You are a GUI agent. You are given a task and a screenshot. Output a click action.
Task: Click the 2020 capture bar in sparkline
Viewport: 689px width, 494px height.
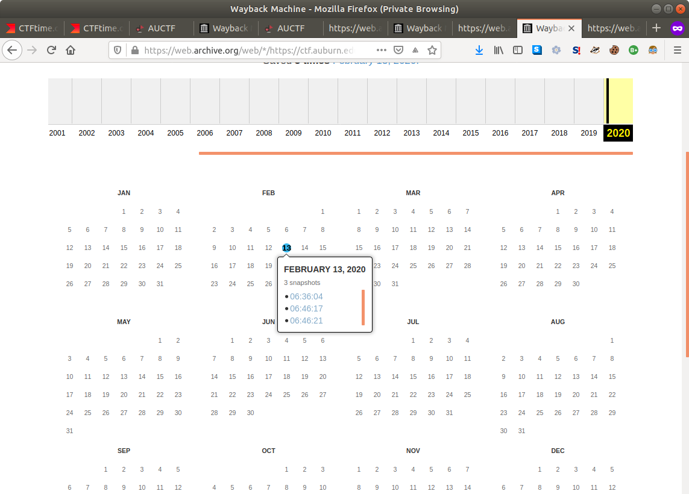tap(608, 101)
